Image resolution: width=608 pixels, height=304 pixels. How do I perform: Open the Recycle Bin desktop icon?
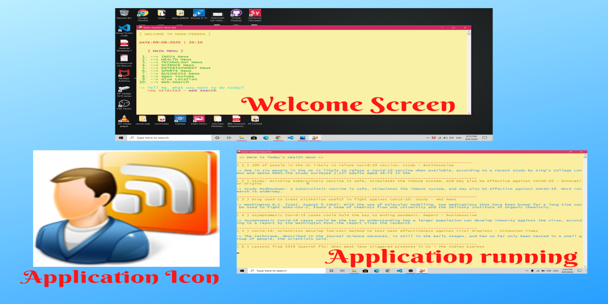pos(124,15)
